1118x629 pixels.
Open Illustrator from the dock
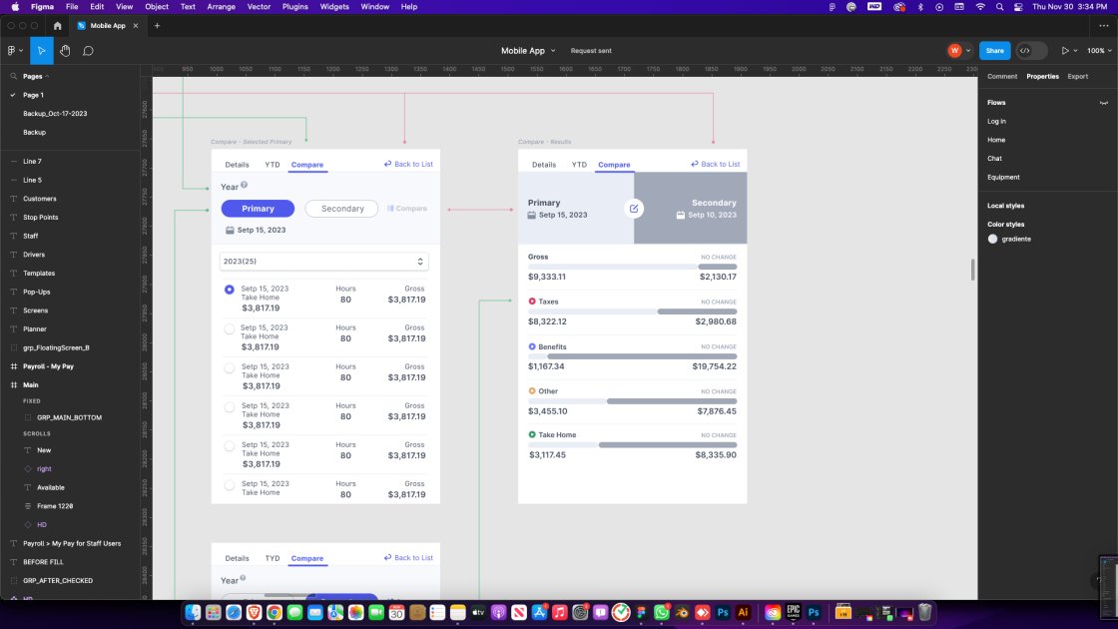(x=743, y=612)
